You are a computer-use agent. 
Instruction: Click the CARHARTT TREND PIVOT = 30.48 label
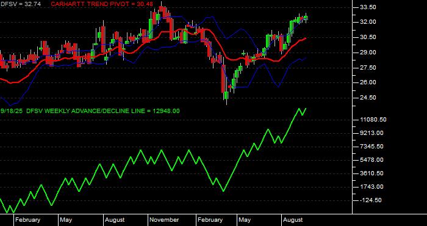[102, 4]
